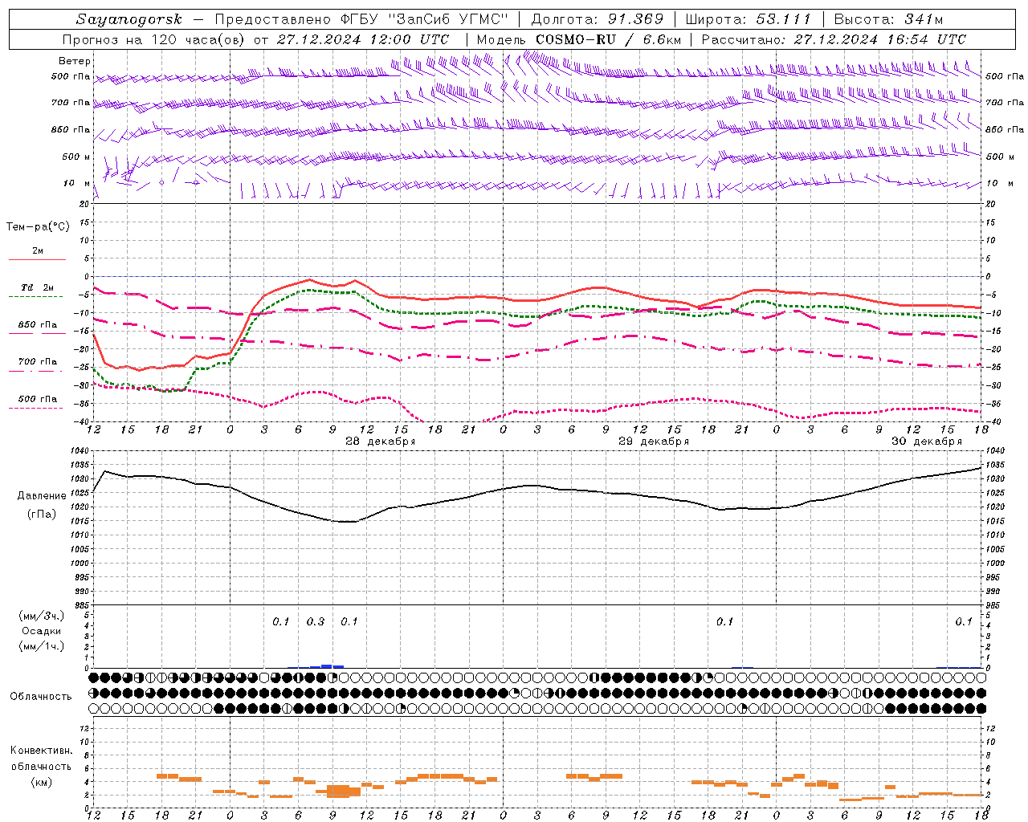The image size is (1028, 822).
Task: Click the '(мм/1ч.)' precipitation unit label
Action: pyautogui.click(x=42, y=646)
